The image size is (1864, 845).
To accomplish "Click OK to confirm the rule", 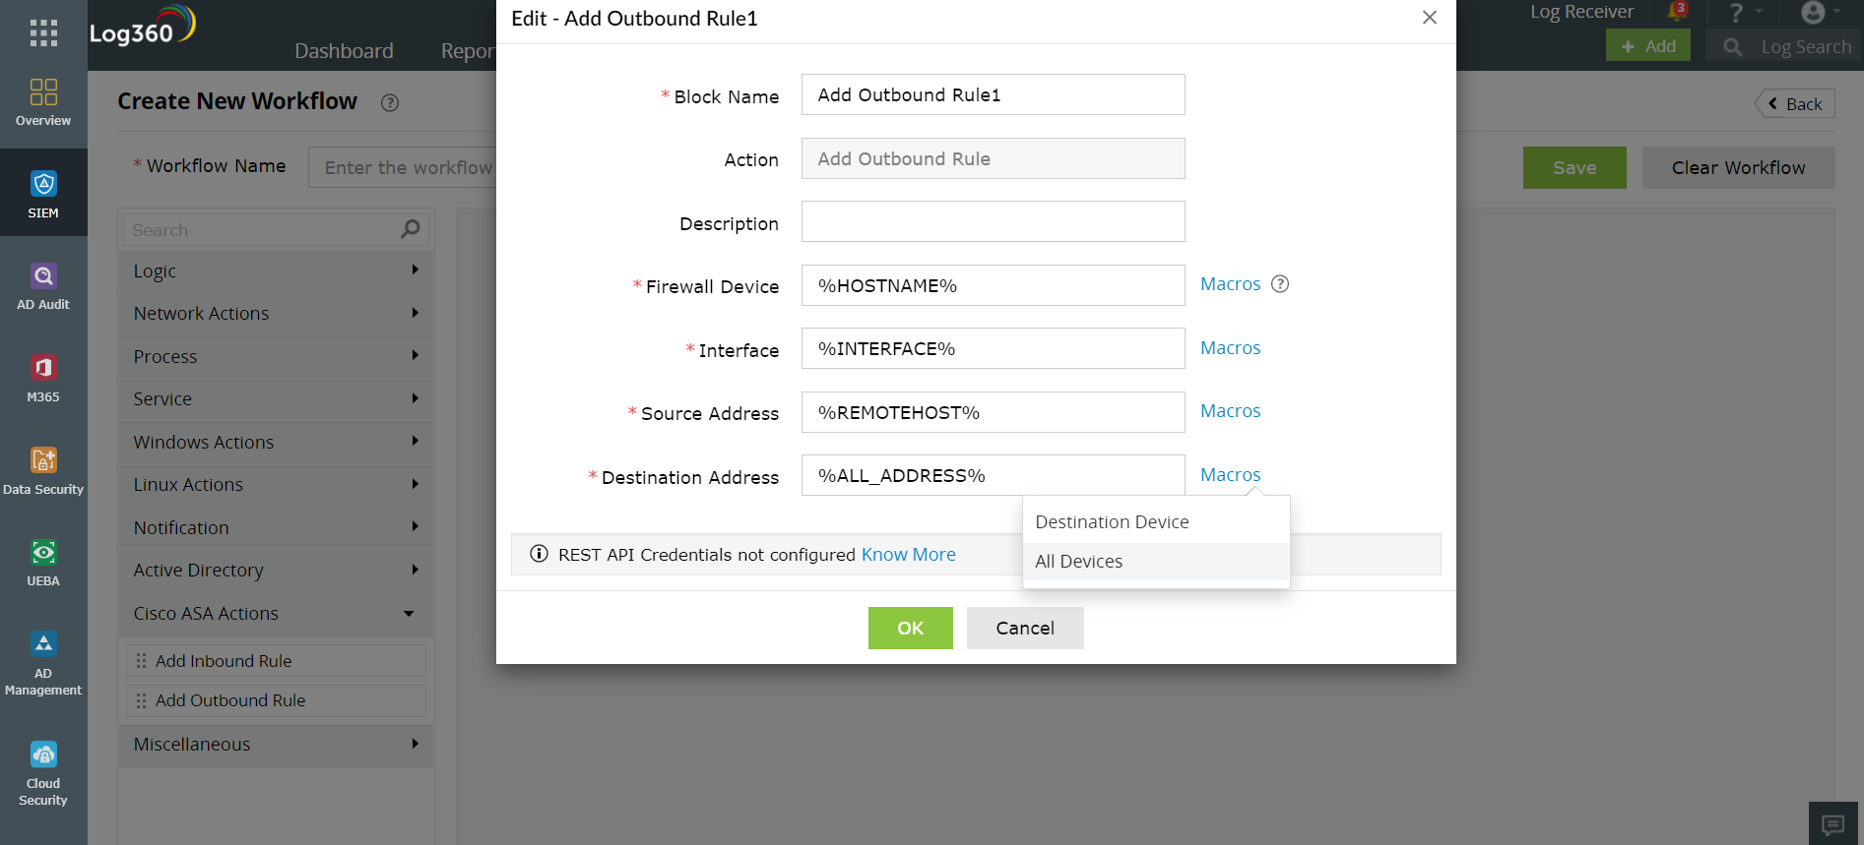I will pos(910,629).
